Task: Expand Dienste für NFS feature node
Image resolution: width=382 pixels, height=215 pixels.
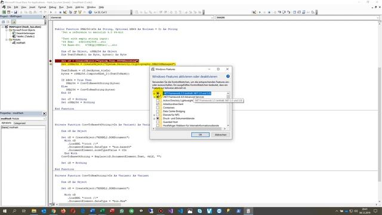Action: (154, 115)
